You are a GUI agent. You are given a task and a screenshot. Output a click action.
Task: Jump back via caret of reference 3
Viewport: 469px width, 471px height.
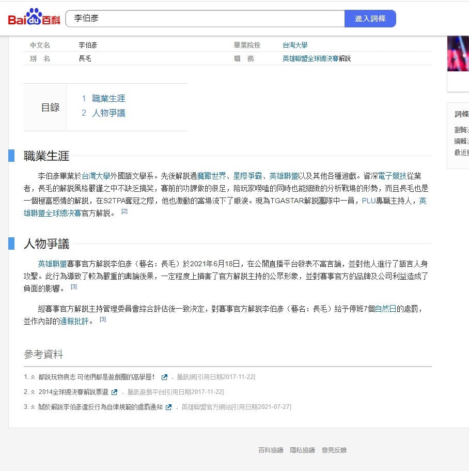(x=33, y=407)
